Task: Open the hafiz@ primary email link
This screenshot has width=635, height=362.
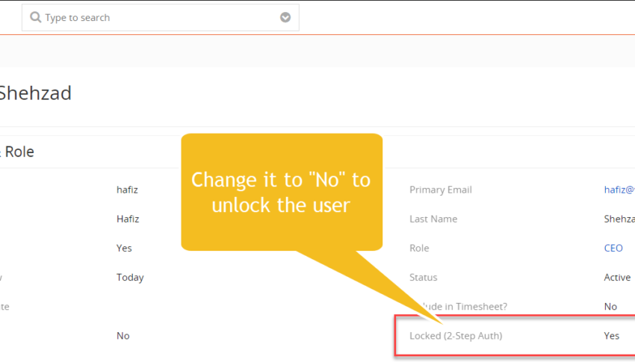Action: pyautogui.click(x=619, y=190)
